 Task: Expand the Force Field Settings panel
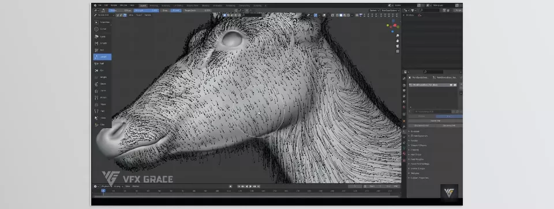click(420, 164)
